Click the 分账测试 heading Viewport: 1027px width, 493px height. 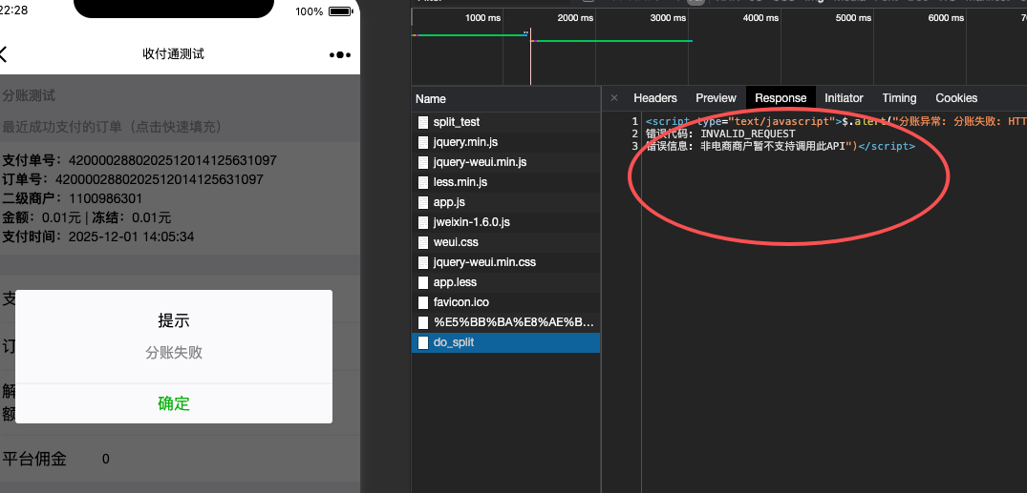pyautogui.click(x=29, y=96)
